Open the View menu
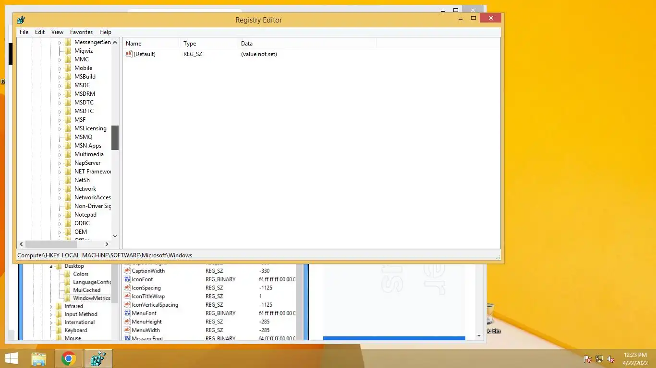This screenshot has height=368, width=656. coord(57,32)
